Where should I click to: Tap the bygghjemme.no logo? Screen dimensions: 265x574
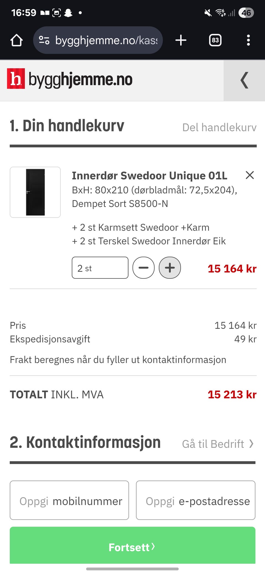[x=70, y=79]
